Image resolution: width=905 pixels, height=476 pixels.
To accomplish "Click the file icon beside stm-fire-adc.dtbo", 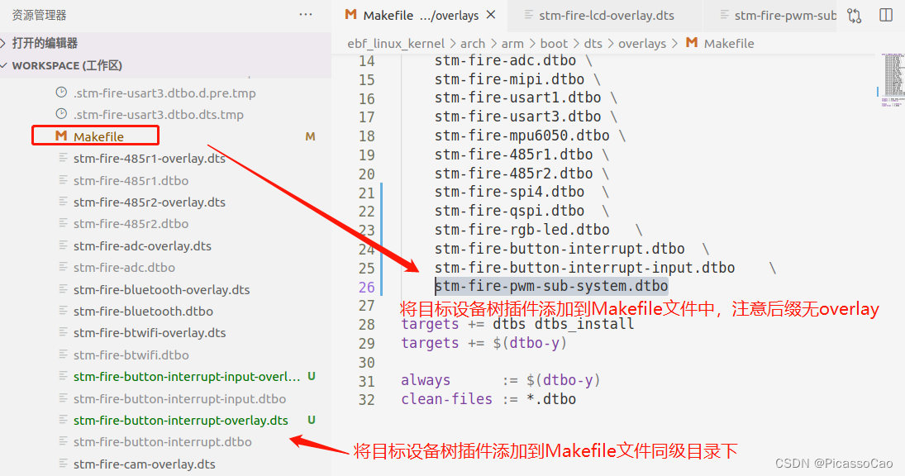I will tap(63, 267).
